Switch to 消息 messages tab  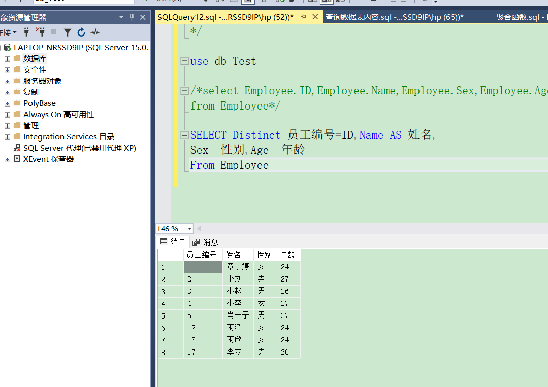click(x=206, y=242)
